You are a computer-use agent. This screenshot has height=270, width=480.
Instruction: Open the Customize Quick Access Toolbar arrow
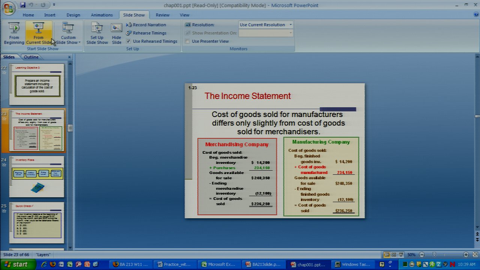[54, 5]
